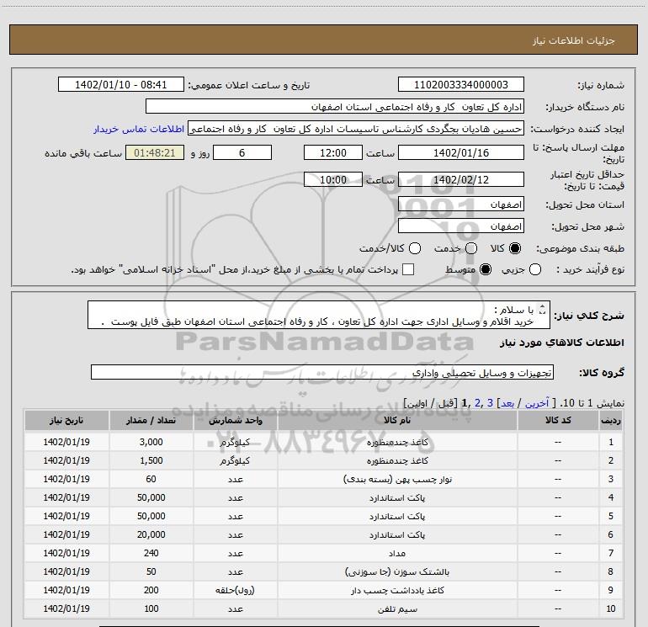Click the announcement date field 1402/01/10 - 08:41
The height and width of the screenshot is (627, 648).
(120, 85)
